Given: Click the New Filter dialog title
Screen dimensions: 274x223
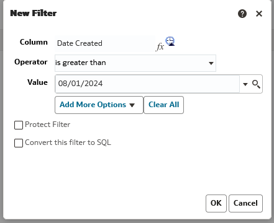Looking at the screenshot, I should pos(34,14).
